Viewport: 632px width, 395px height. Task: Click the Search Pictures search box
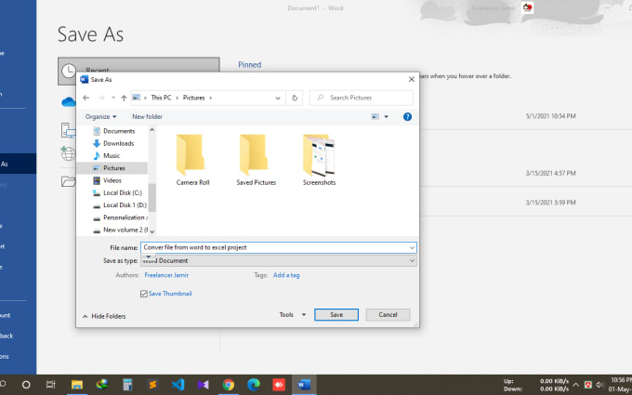362,98
